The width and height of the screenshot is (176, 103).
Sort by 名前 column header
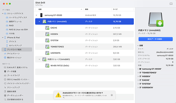coord(60,9)
